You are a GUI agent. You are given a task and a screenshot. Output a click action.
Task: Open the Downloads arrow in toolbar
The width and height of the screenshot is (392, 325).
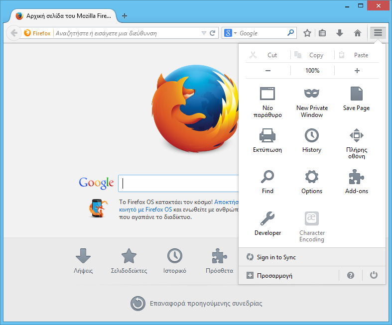coord(340,33)
